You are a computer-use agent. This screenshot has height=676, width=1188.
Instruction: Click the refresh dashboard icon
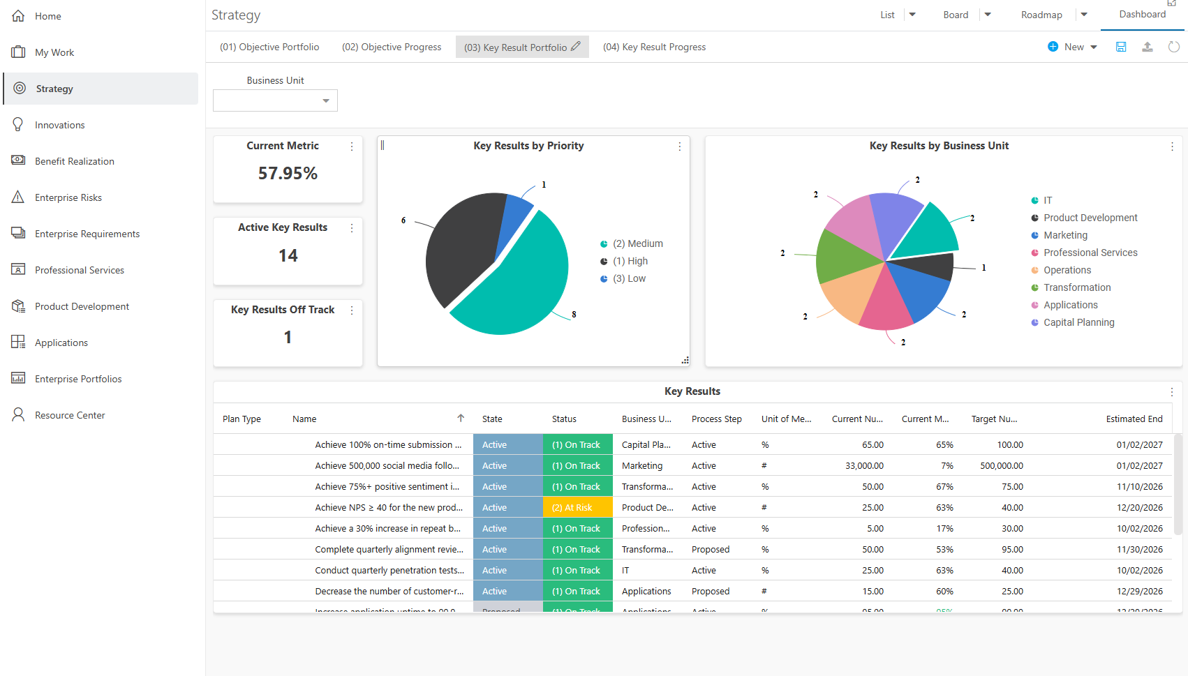click(x=1174, y=47)
